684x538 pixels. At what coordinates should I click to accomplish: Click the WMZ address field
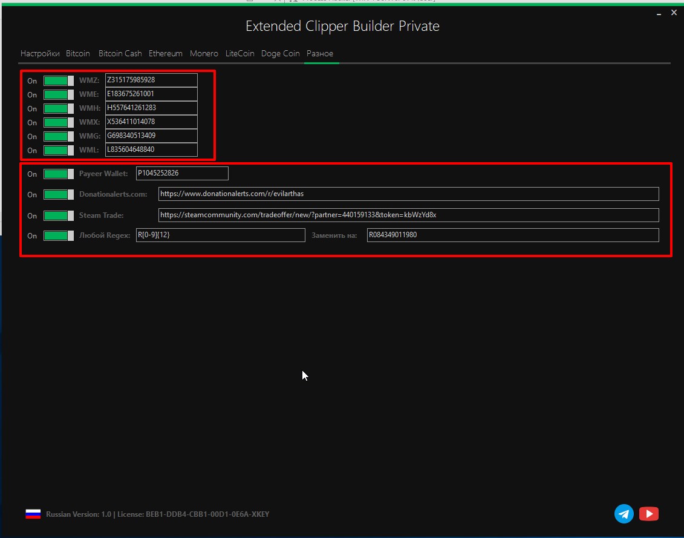tap(151, 80)
